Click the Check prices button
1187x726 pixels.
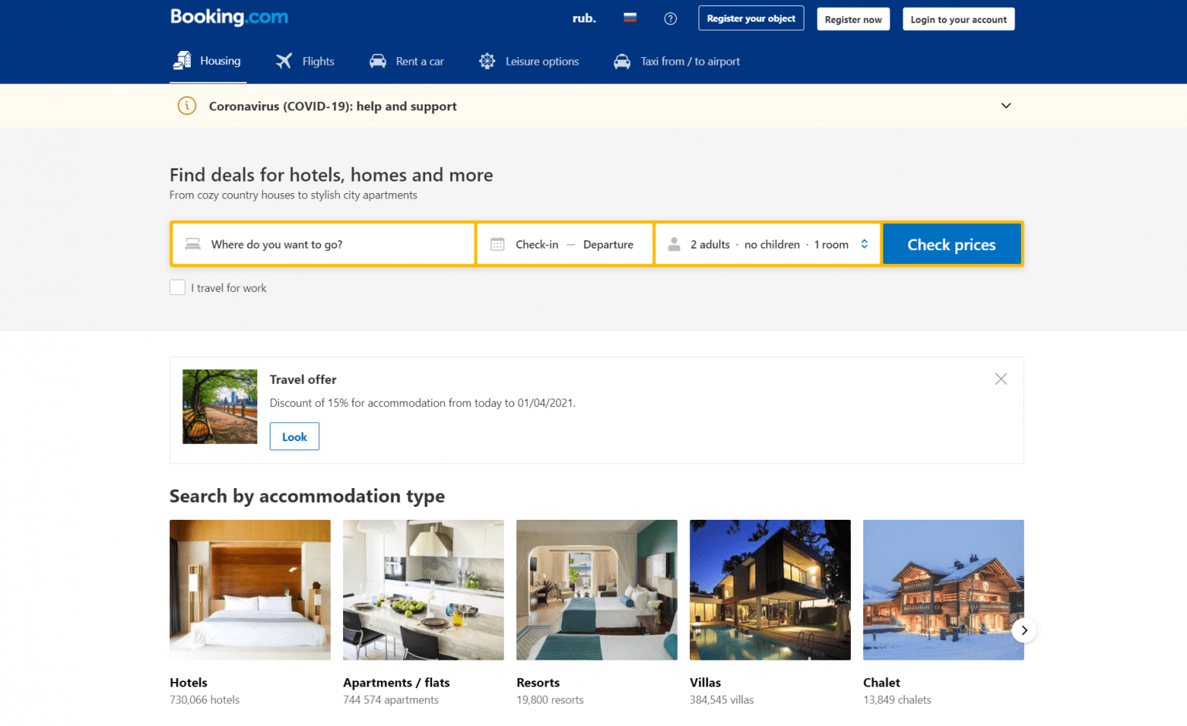[952, 243]
